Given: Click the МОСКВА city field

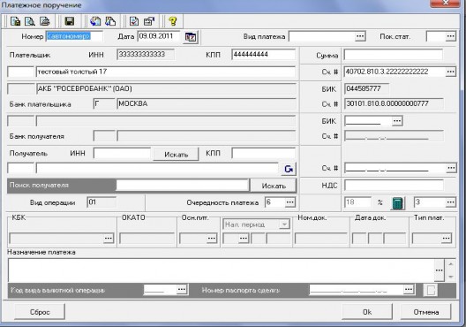Looking at the screenshot, I should pos(207,103).
